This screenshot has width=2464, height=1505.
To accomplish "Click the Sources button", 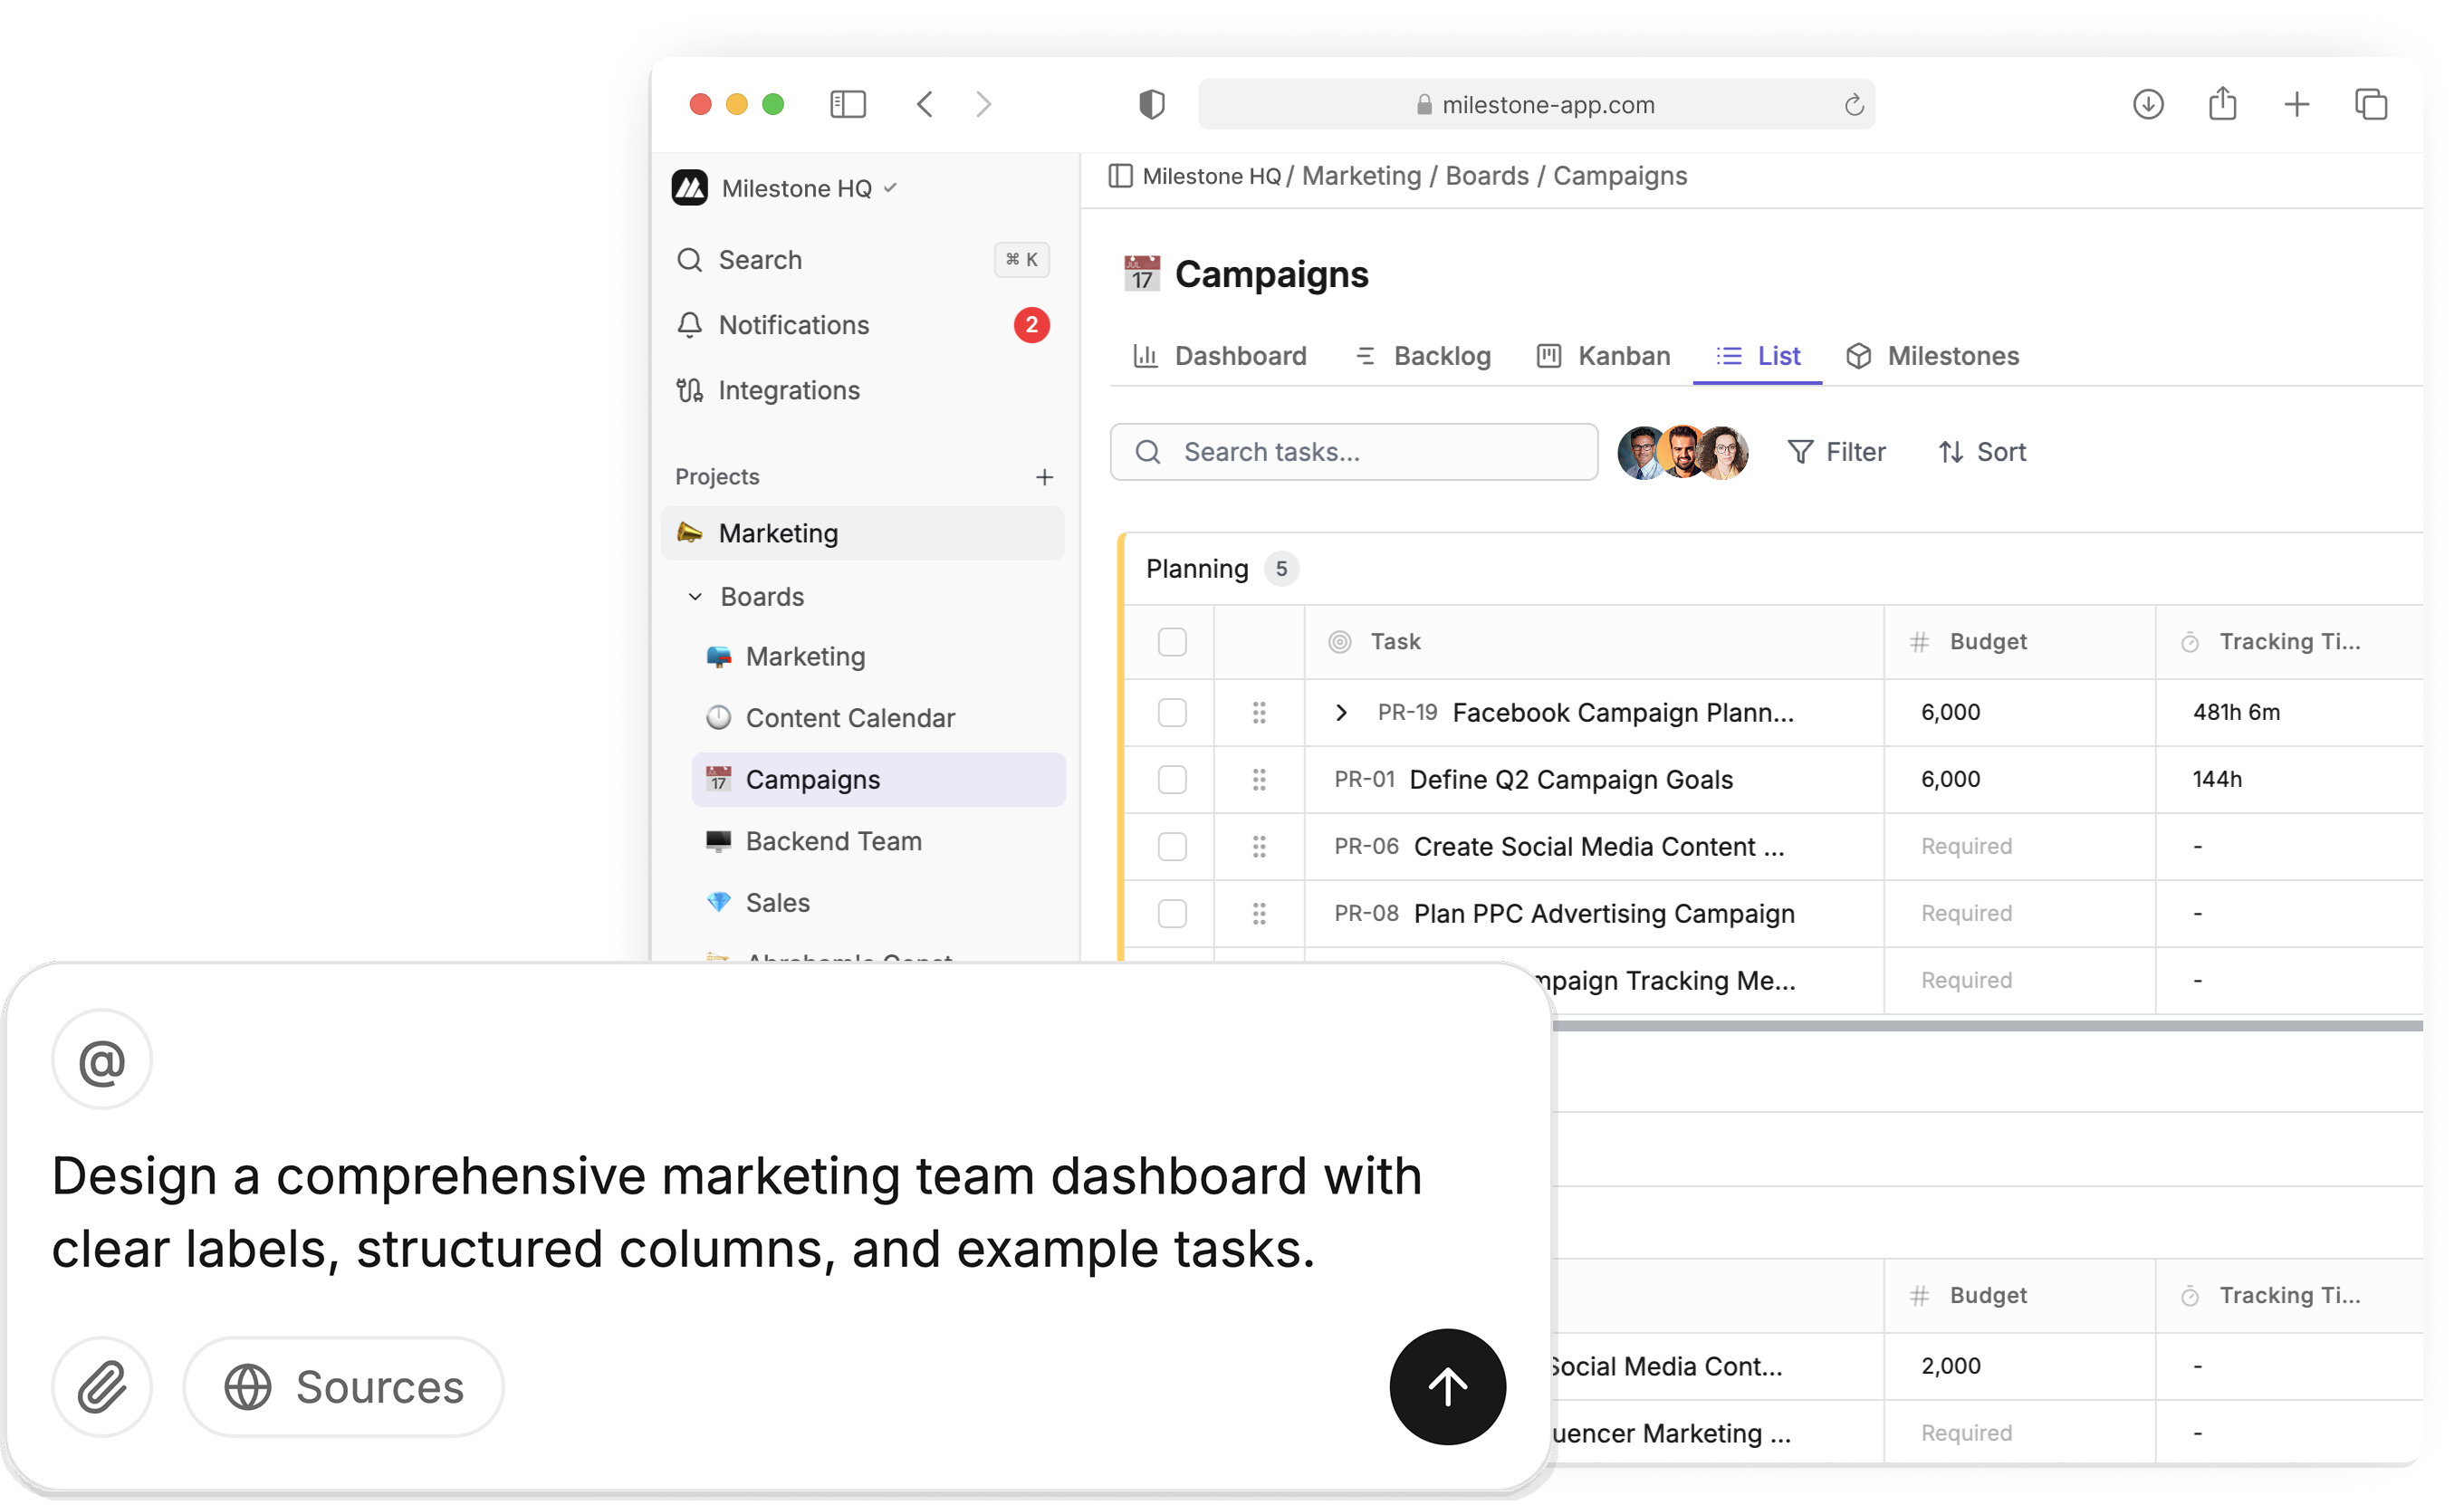I will tap(344, 1387).
